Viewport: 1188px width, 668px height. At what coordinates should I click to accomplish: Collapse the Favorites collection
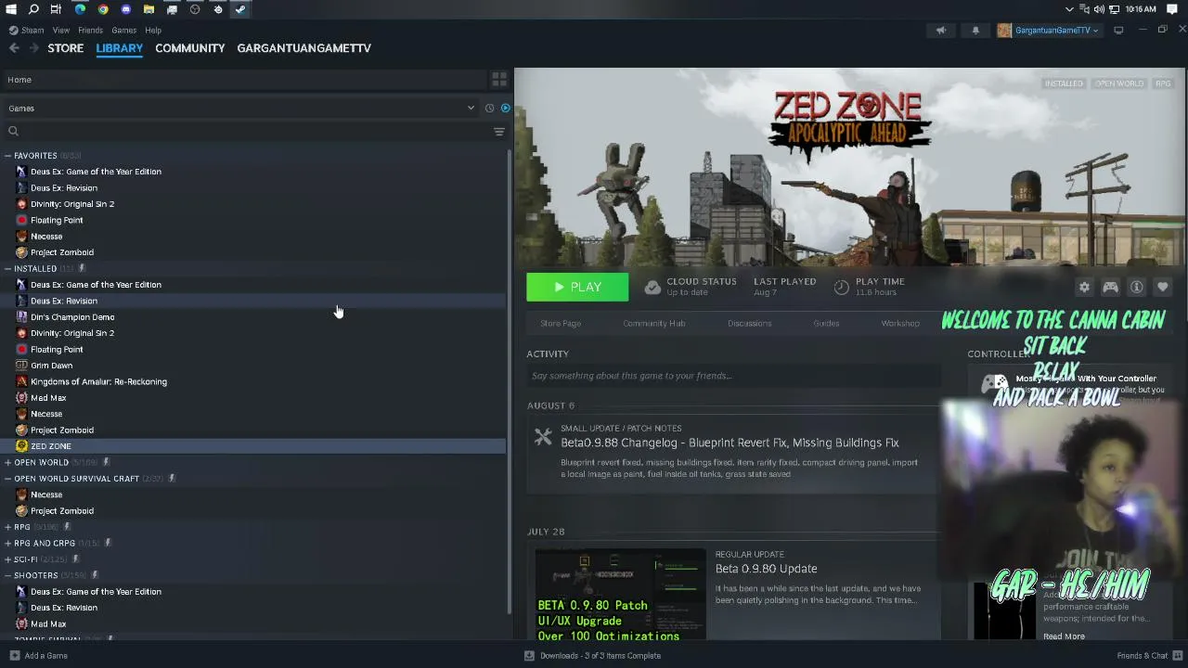coord(7,156)
